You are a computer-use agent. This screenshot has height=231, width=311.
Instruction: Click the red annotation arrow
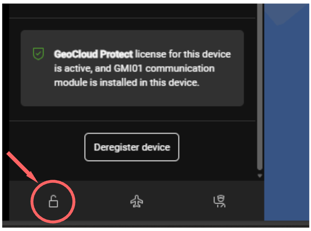(23, 166)
